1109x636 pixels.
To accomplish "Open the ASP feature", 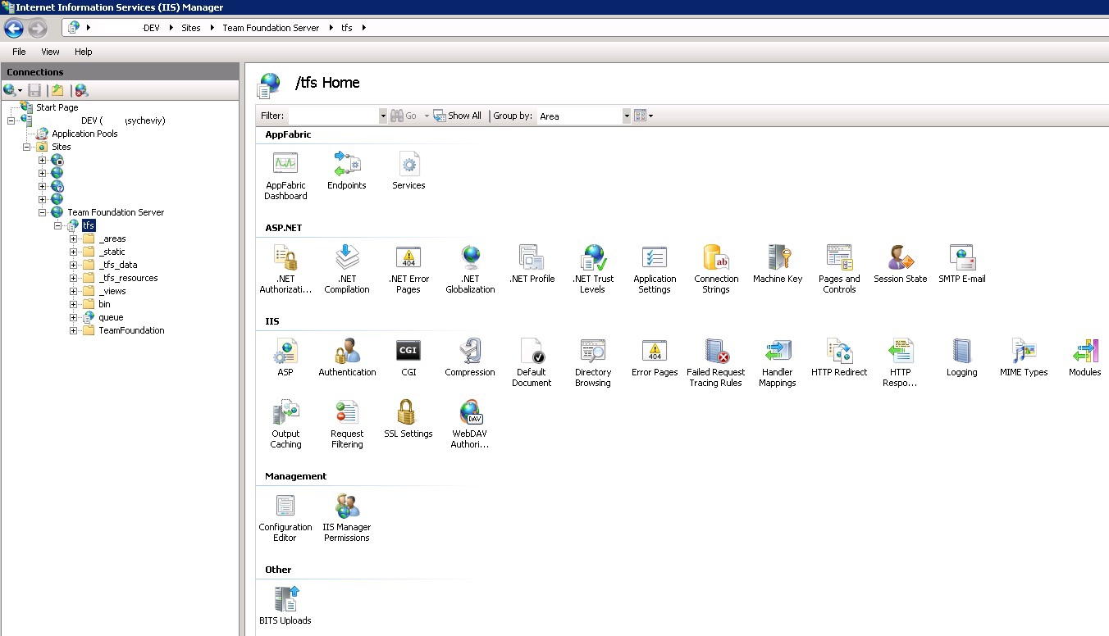I will tap(285, 357).
